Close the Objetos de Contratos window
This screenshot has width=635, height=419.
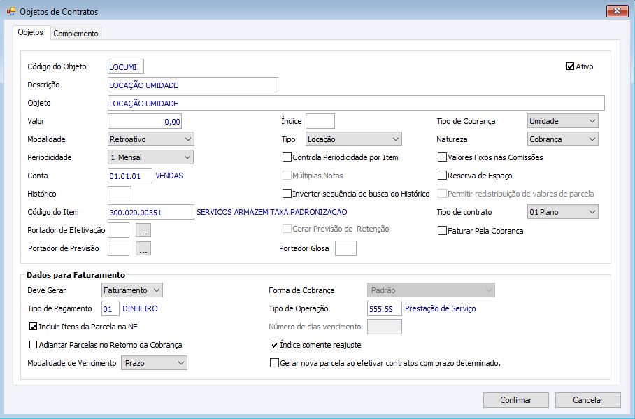coord(616,11)
